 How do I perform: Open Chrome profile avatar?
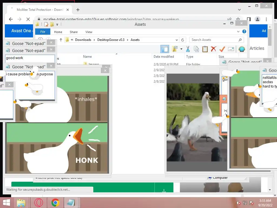(258, 19)
